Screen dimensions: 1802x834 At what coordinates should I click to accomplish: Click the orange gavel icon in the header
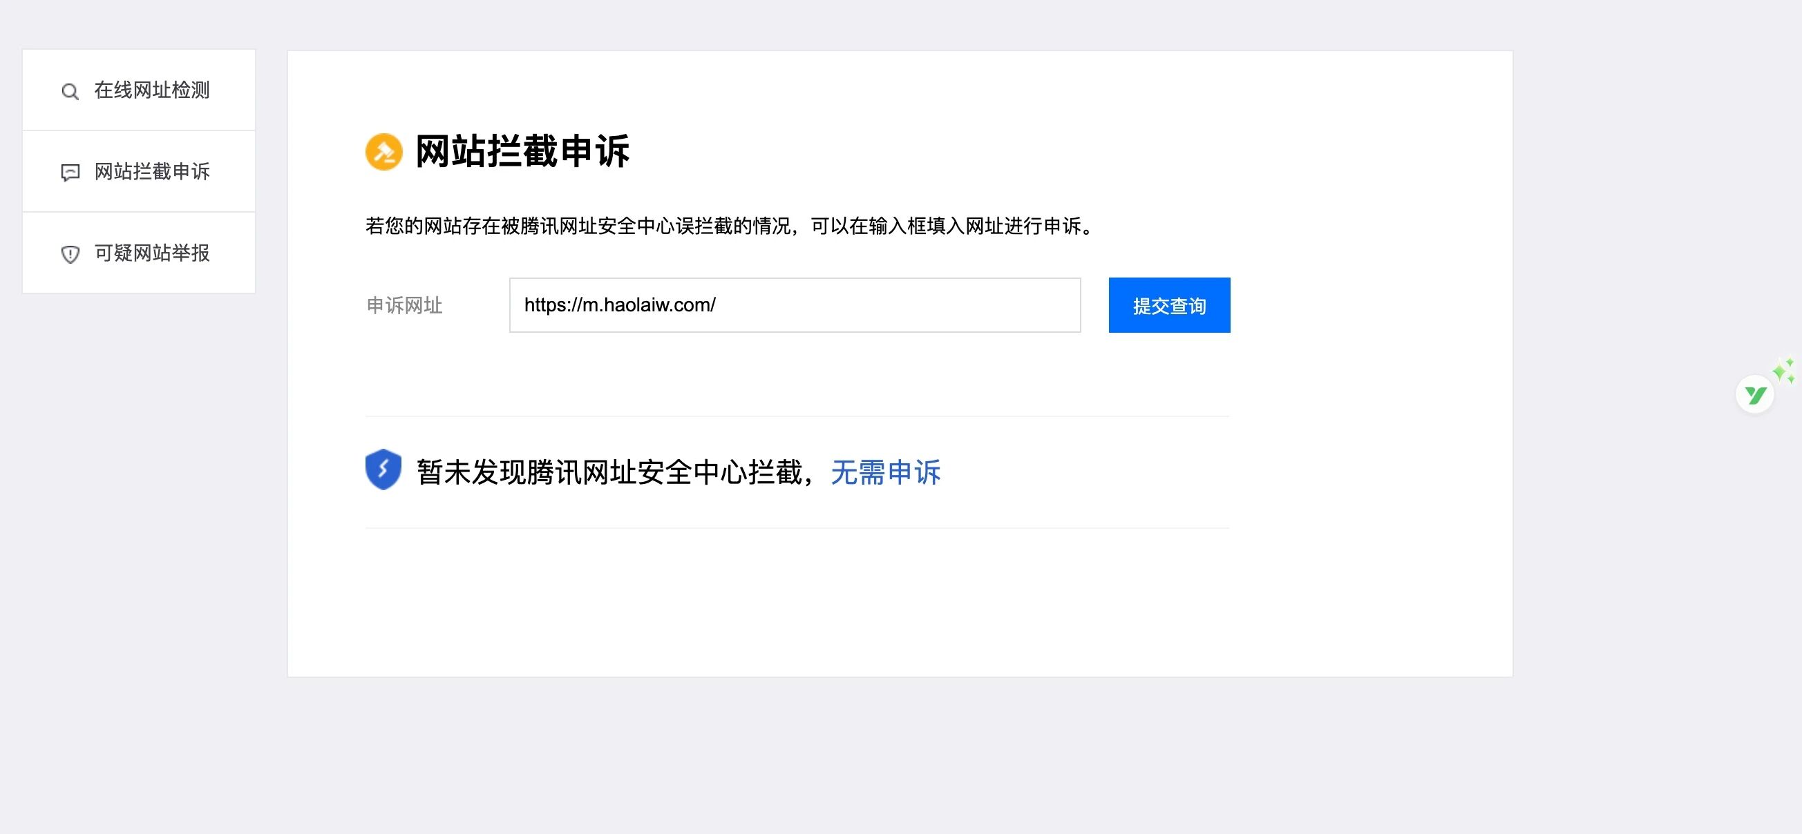(383, 152)
